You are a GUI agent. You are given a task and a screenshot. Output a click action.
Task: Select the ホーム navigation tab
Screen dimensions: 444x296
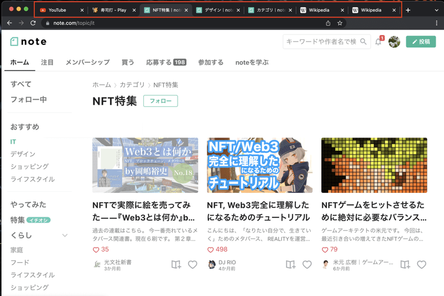point(19,62)
